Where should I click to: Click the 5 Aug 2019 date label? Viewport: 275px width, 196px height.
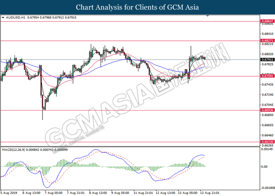click(9, 193)
